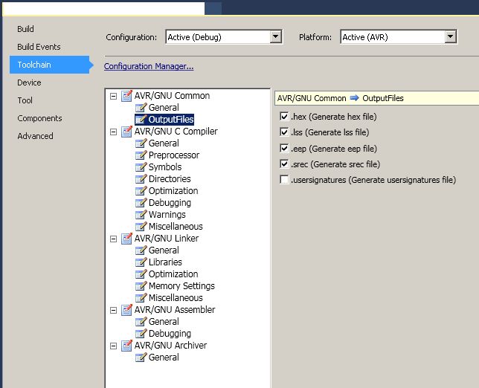The width and height of the screenshot is (479, 388).
Task: Toggle the .srec generate srec file checkbox
Action: (x=284, y=164)
